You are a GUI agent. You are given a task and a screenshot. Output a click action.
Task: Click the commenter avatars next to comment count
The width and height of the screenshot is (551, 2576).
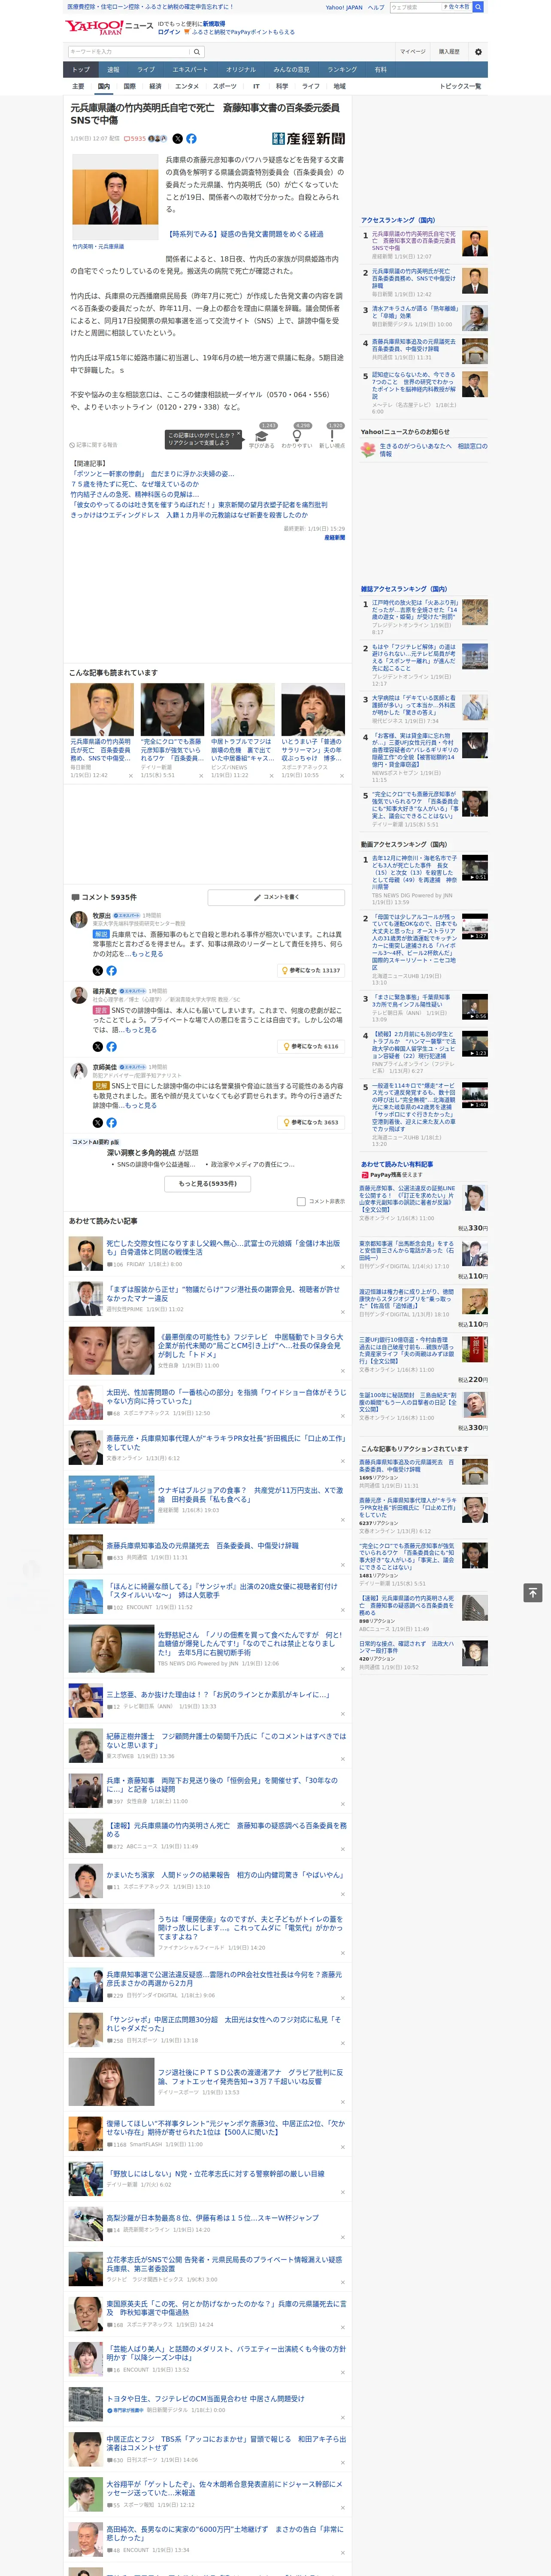tap(158, 139)
